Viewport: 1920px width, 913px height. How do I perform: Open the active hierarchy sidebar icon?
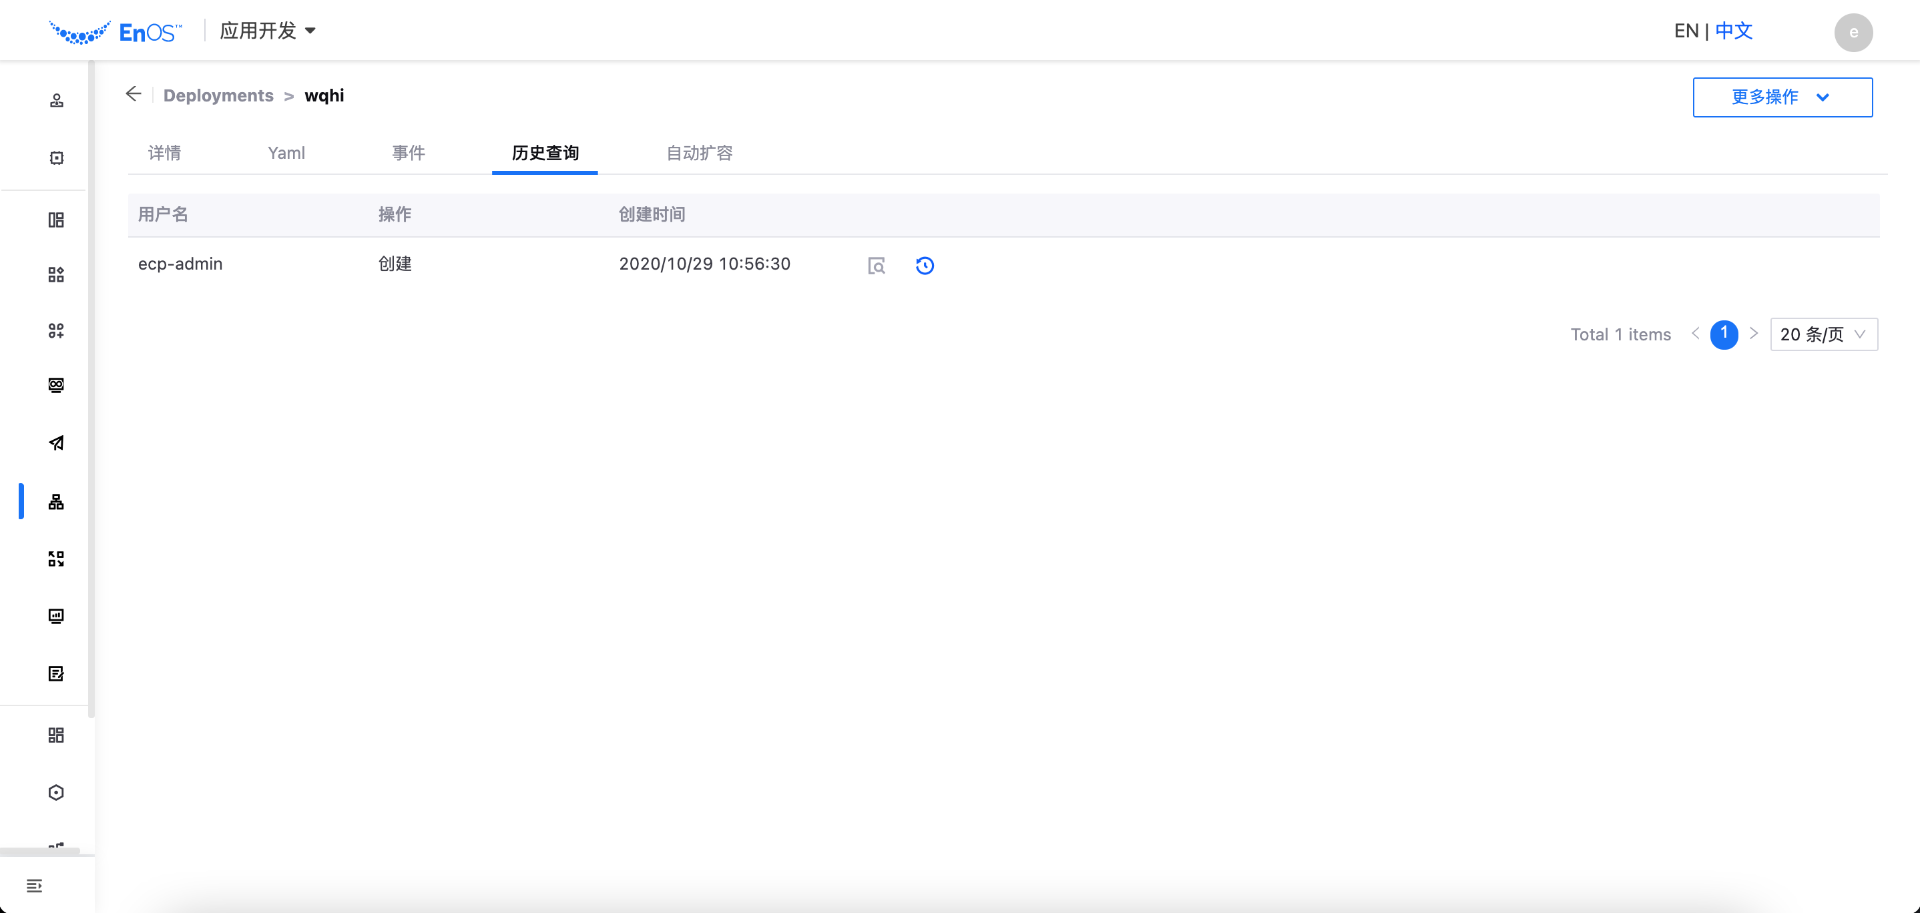[56, 502]
